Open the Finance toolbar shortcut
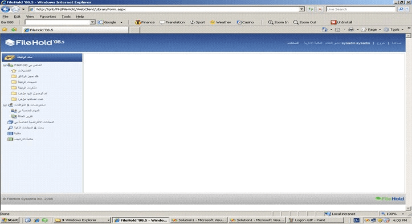 pos(145,22)
